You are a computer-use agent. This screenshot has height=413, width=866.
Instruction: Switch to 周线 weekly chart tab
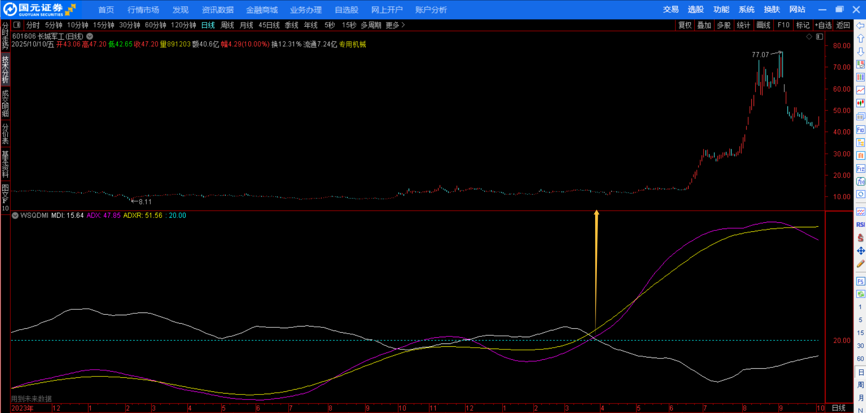coord(227,25)
